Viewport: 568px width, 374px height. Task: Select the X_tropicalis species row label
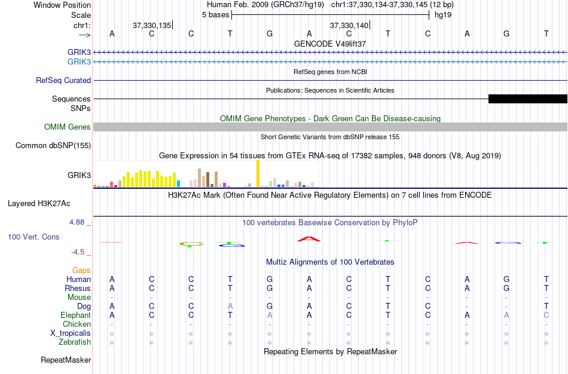[71, 333]
